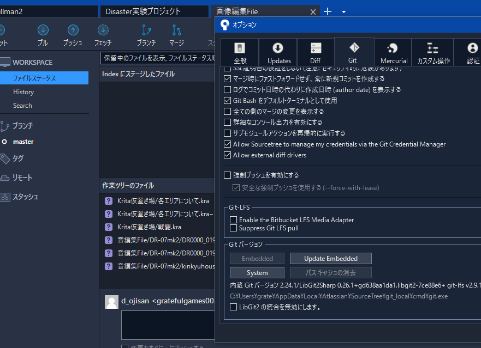Open the pending files filter dropdown
481x348 pixels.
pyautogui.click(x=158, y=58)
